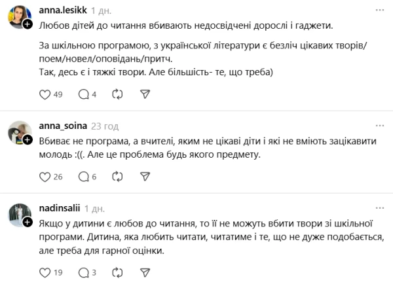The image size is (393, 286).
Task: Repost nadinsalii's comment
Action: pos(118,272)
